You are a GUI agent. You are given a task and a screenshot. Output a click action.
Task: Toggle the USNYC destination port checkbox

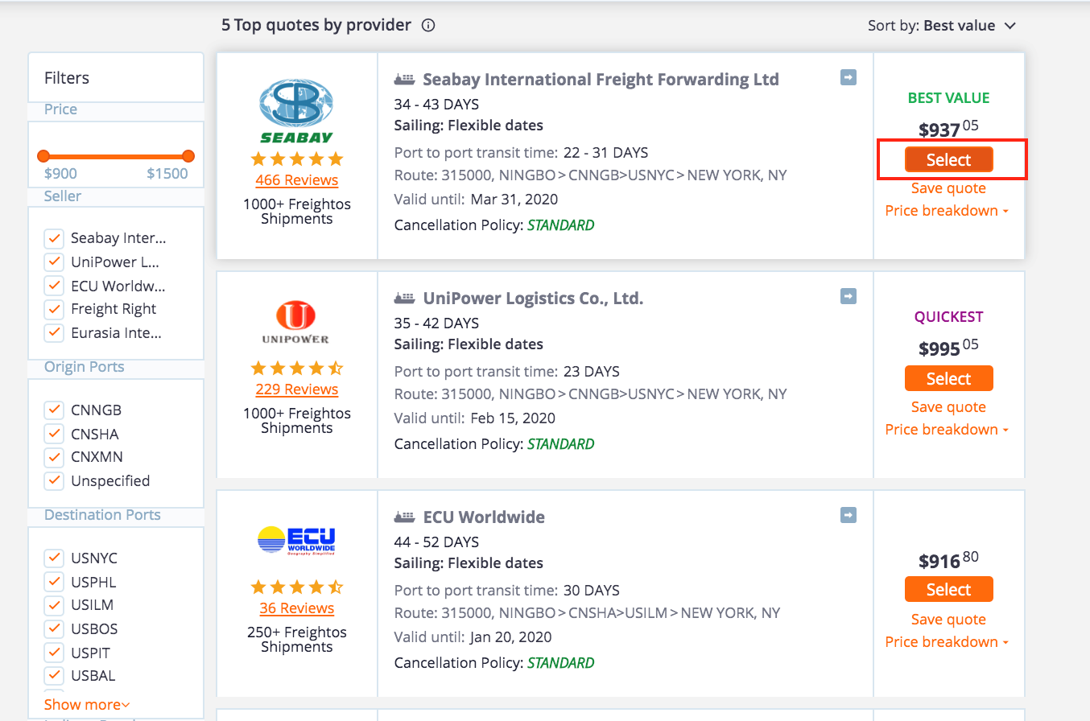coord(54,558)
